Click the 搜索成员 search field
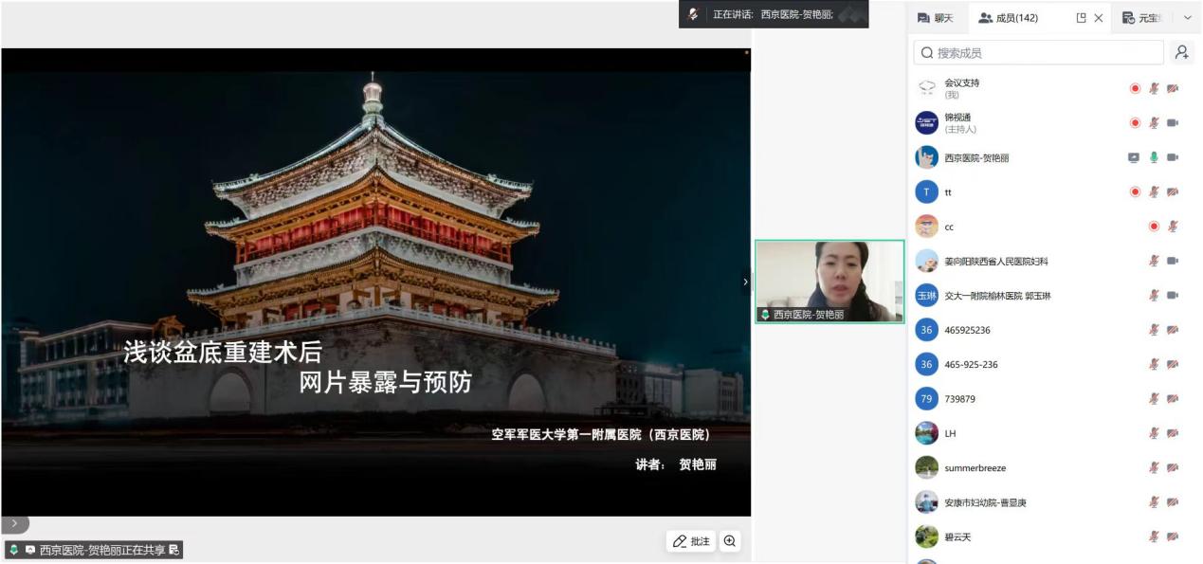The width and height of the screenshot is (1203, 564). [x=1038, y=53]
